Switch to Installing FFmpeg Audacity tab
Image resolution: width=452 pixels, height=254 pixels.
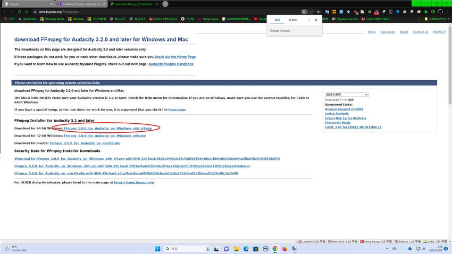coord(81,4)
